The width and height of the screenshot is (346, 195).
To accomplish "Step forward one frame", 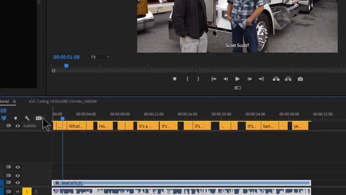I will (x=250, y=79).
